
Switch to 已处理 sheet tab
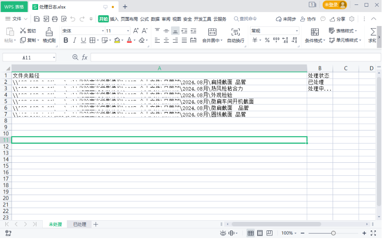(79, 224)
